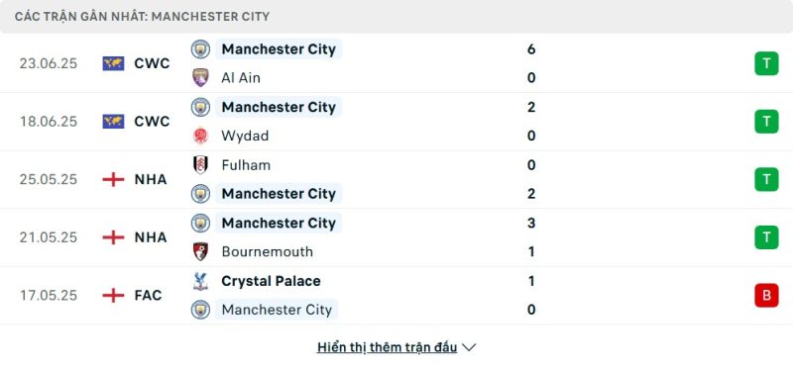Open Hiển thị thêm trận đấu link

pos(387,347)
